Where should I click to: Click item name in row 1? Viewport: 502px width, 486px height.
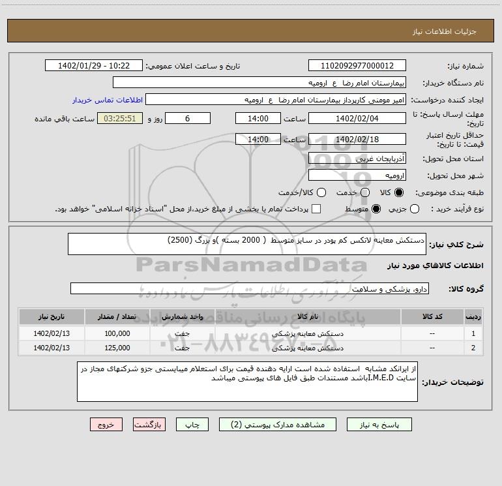click(x=308, y=333)
